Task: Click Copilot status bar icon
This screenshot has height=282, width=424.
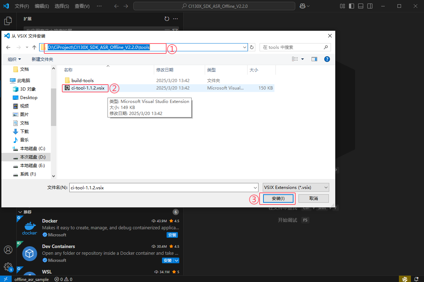Action: [x=405, y=279]
